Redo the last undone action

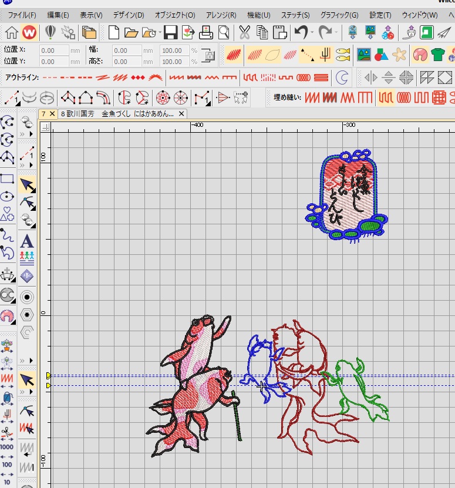click(x=325, y=32)
